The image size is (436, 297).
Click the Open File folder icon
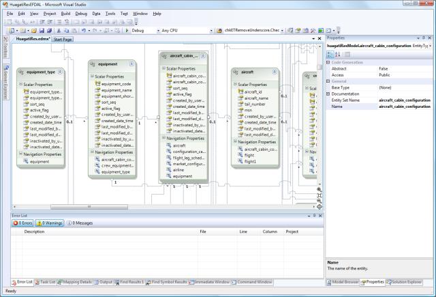coord(34,30)
